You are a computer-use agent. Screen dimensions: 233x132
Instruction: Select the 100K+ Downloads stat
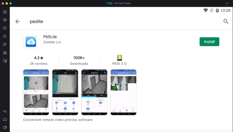click(x=79, y=61)
